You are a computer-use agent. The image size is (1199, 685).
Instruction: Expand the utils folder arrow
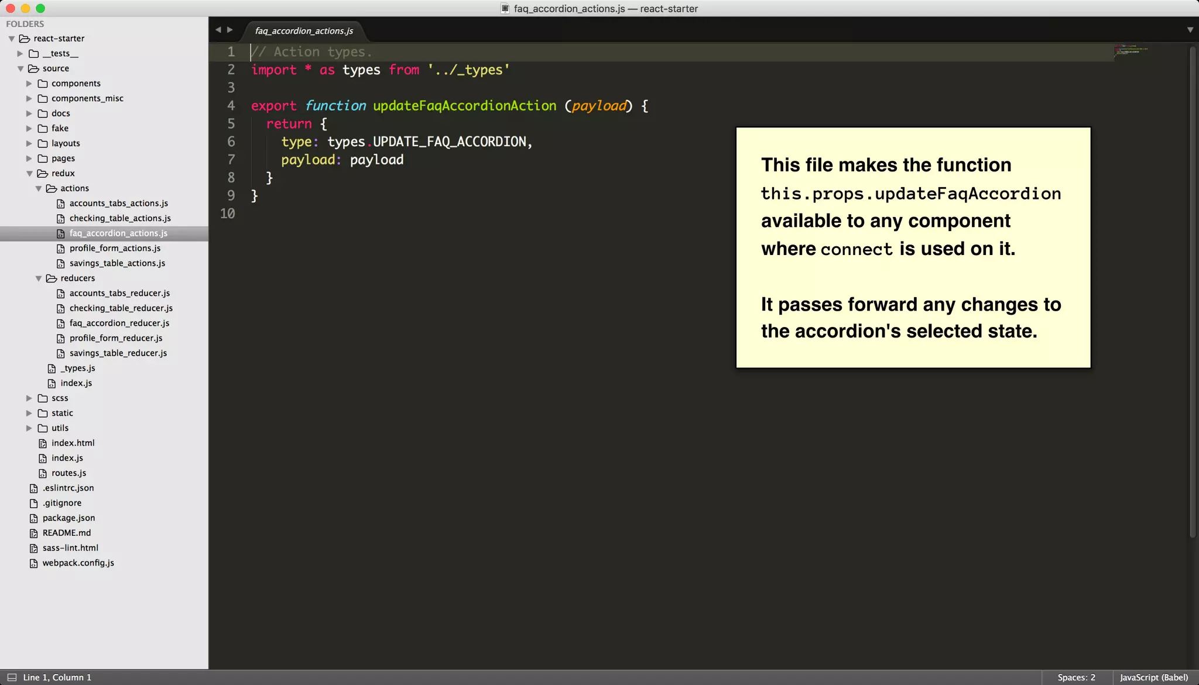tap(29, 428)
